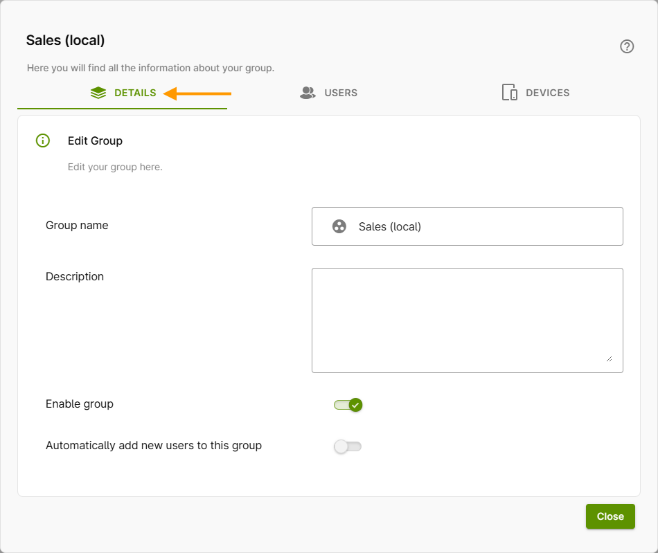This screenshot has height=553, width=658.
Task: Click inside the Group name field
Action: click(x=468, y=226)
